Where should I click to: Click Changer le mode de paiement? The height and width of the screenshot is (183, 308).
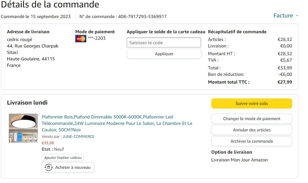coord(251,118)
